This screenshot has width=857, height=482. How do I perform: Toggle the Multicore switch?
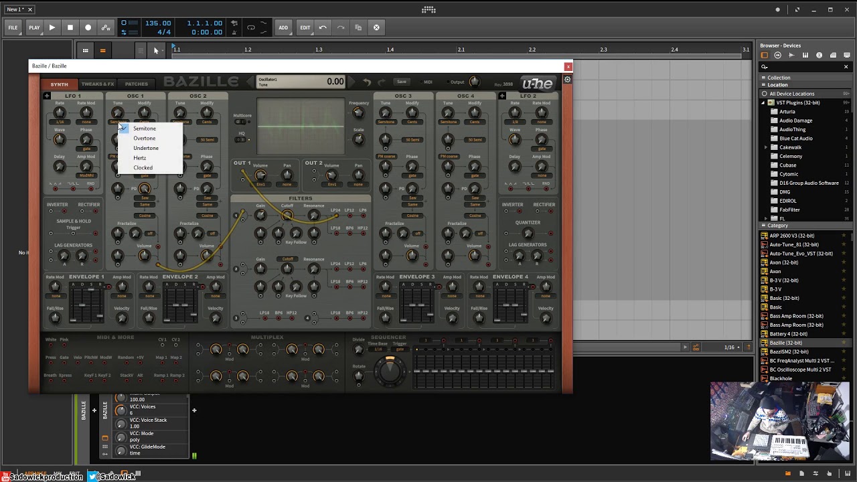click(x=240, y=122)
